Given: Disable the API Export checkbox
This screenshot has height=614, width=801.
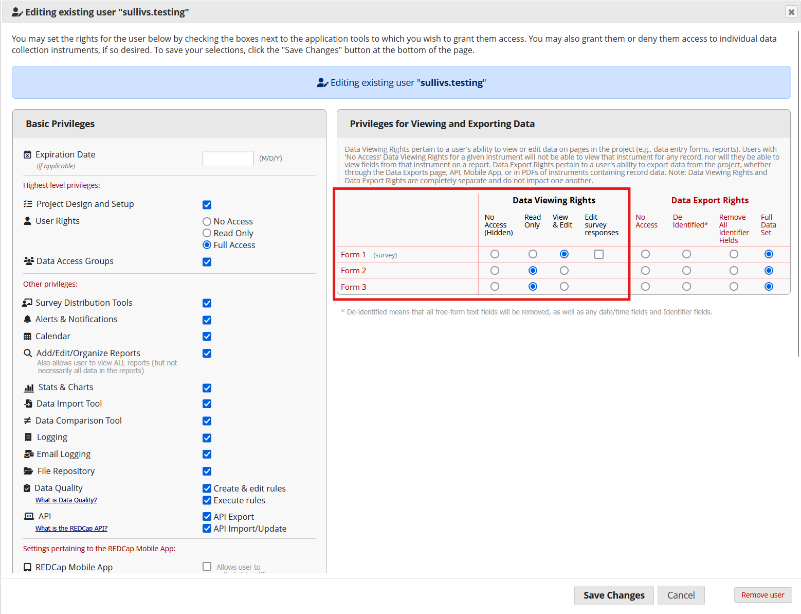Looking at the screenshot, I should click(x=207, y=516).
